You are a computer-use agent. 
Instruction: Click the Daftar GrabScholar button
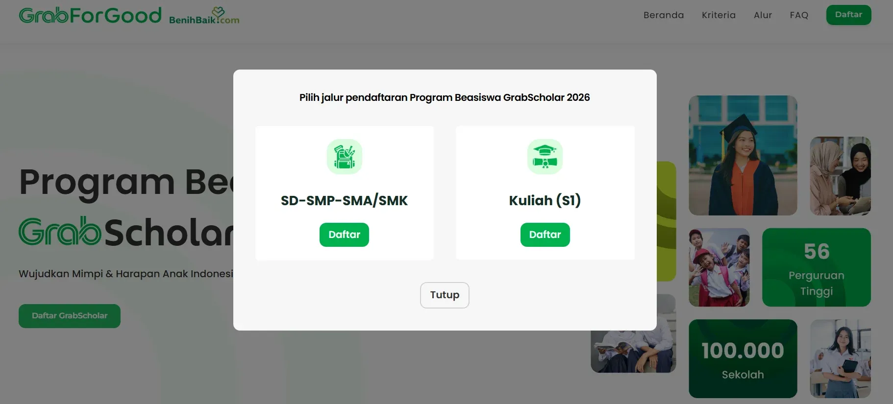(70, 316)
